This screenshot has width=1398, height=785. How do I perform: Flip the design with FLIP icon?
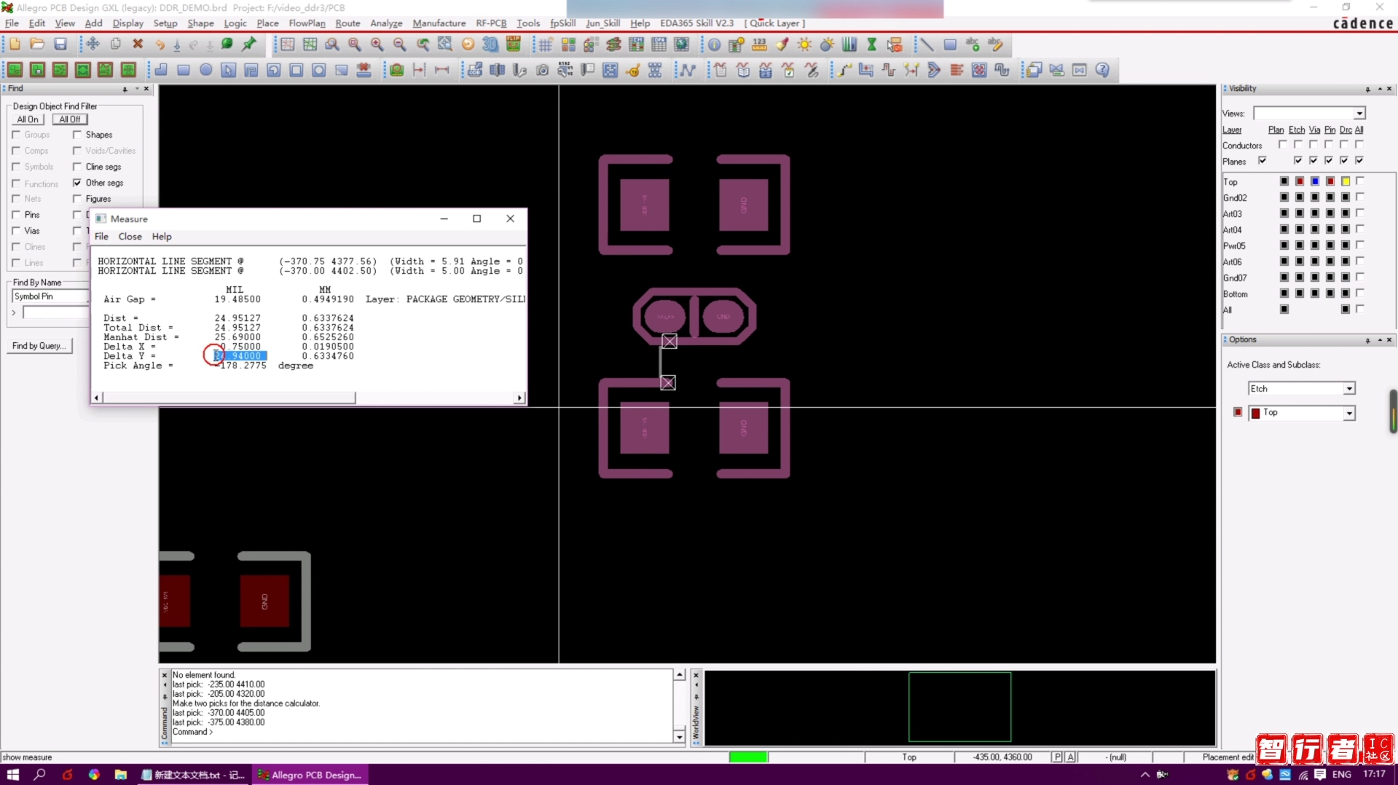(x=514, y=44)
